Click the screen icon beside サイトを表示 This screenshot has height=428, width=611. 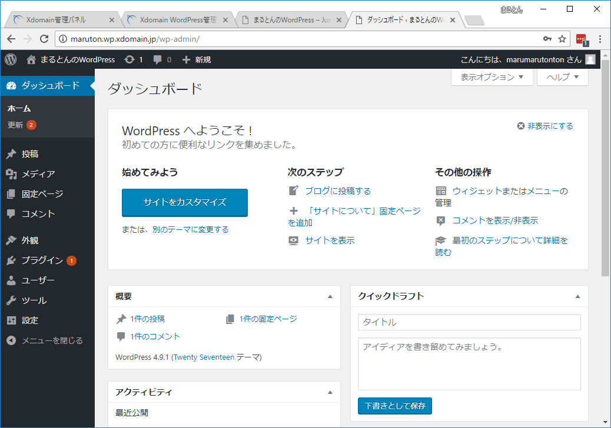click(x=293, y=240)
